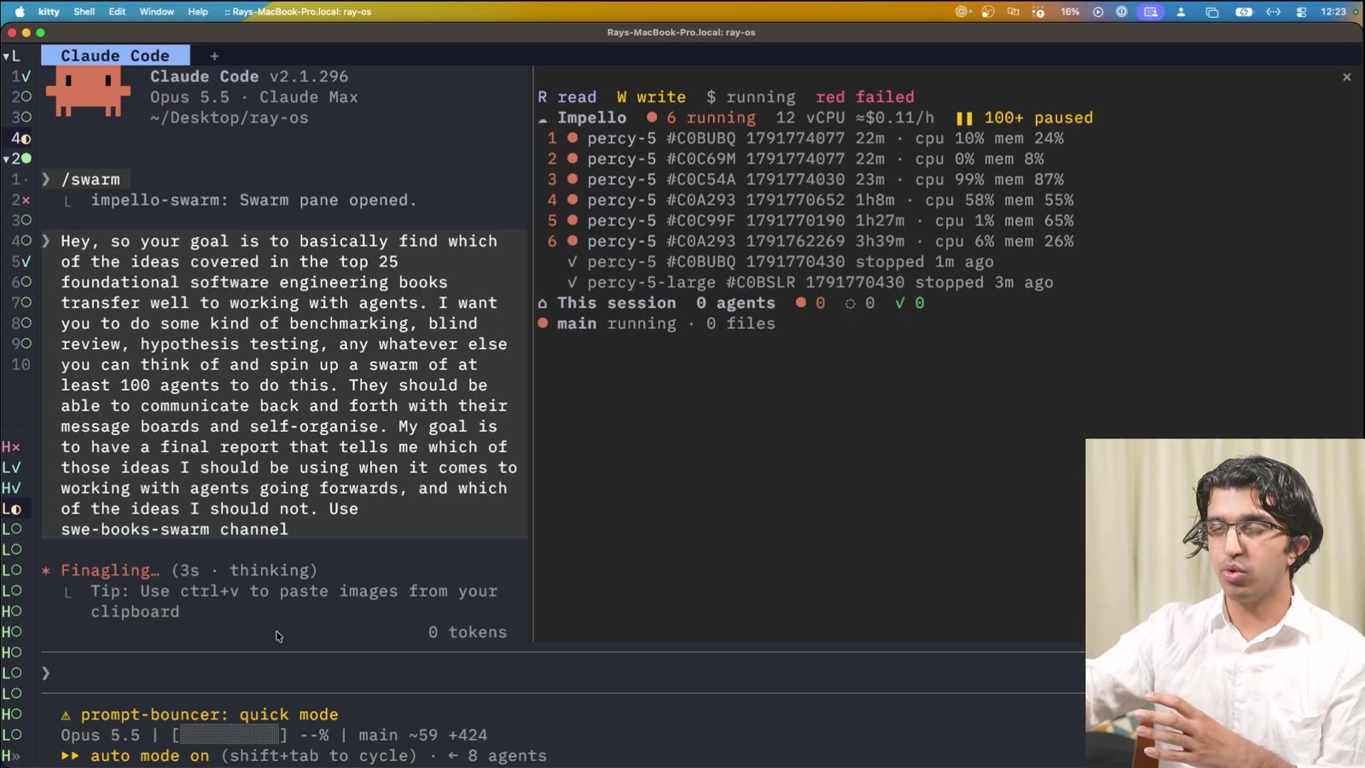Click the pause icon beside 100+ paused
The width and height of the screenshot is (1365, 768).
coord(964,118)
